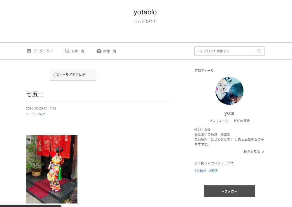Follow the blog with +フォロー button
The width and height of the screenshot is (292, 207).
coord(229,191)
